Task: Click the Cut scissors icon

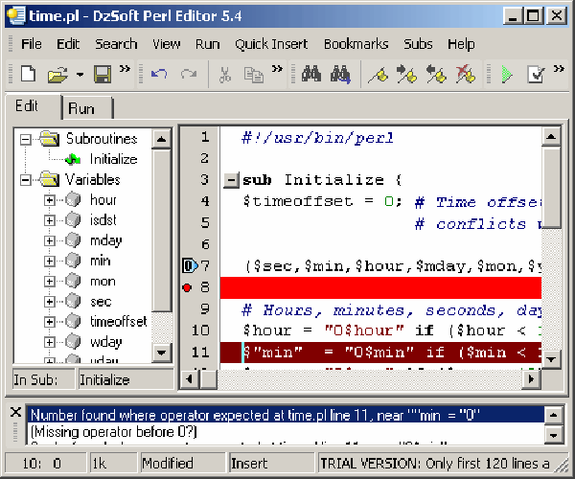Action: (x=225, y=74)
